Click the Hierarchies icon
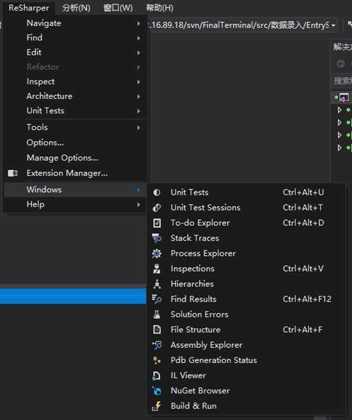Image resolution: width=352 pixels, height=420 pixels. click(157, 284)
